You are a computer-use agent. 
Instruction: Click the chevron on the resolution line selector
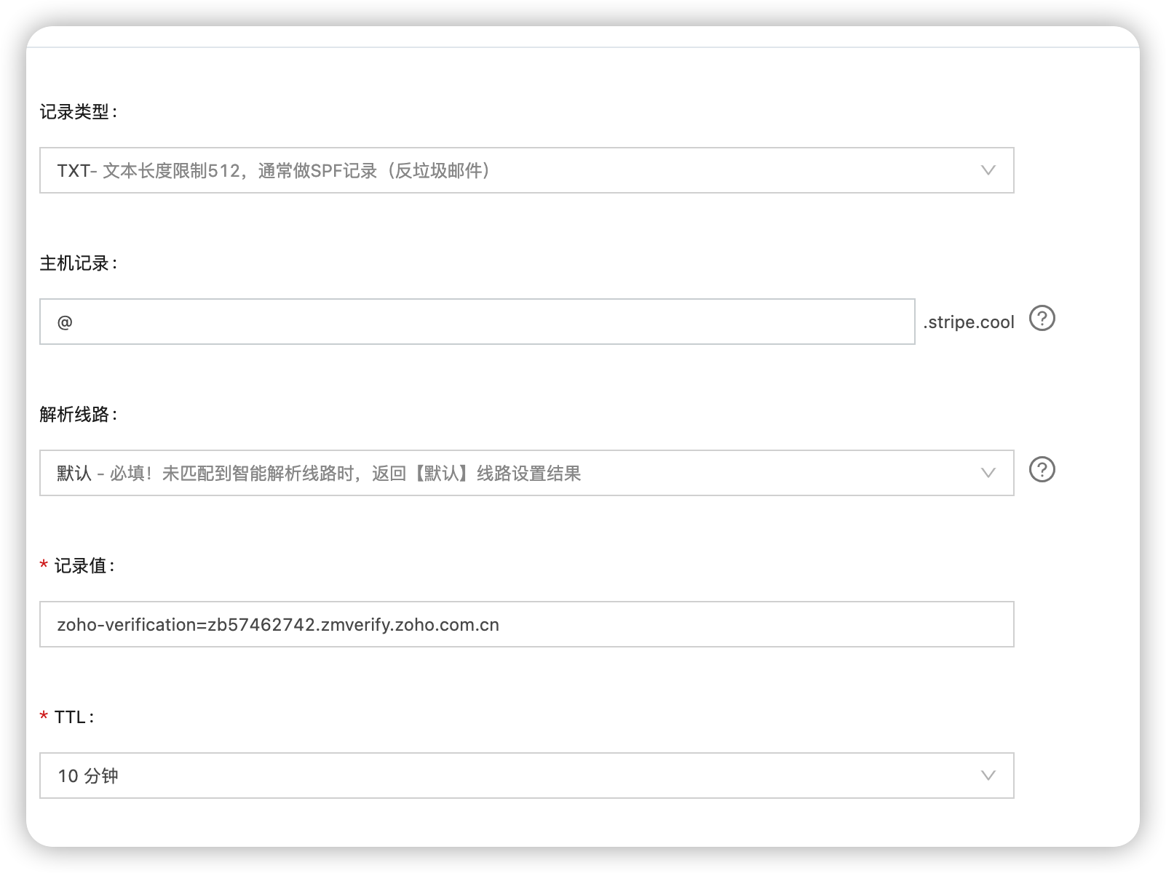988,473
